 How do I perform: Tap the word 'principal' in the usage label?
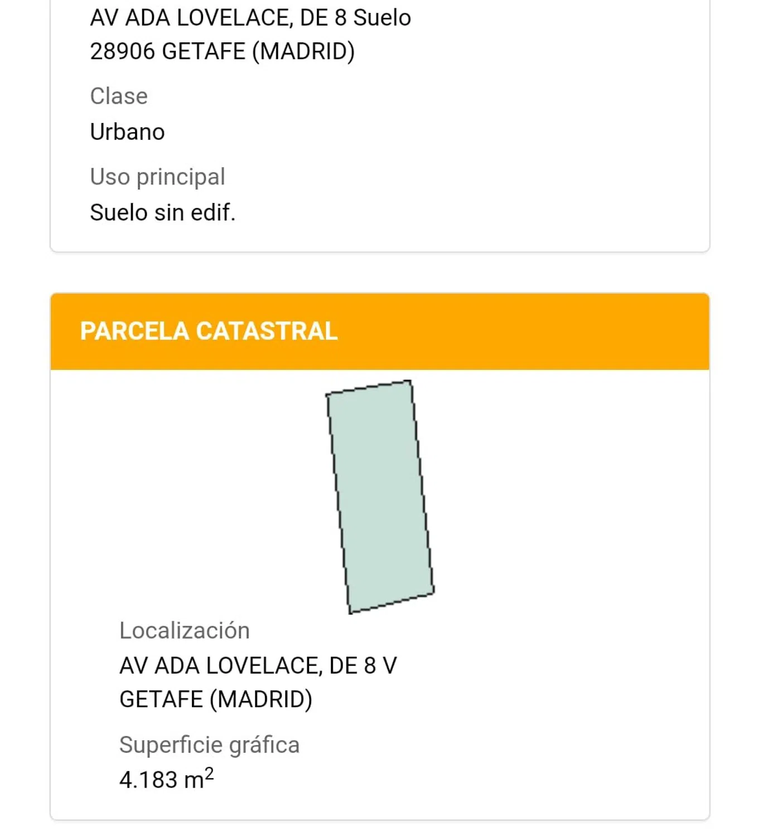pyautogui.click(x=181, y=177)
